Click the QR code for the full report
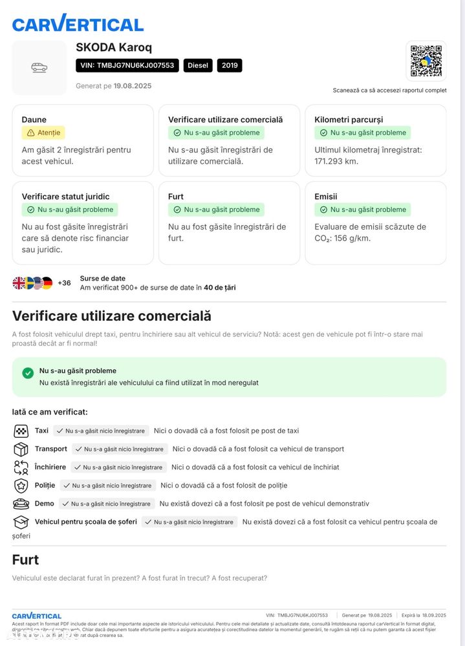Screen dimensions: 465x646 click(426, 61)
